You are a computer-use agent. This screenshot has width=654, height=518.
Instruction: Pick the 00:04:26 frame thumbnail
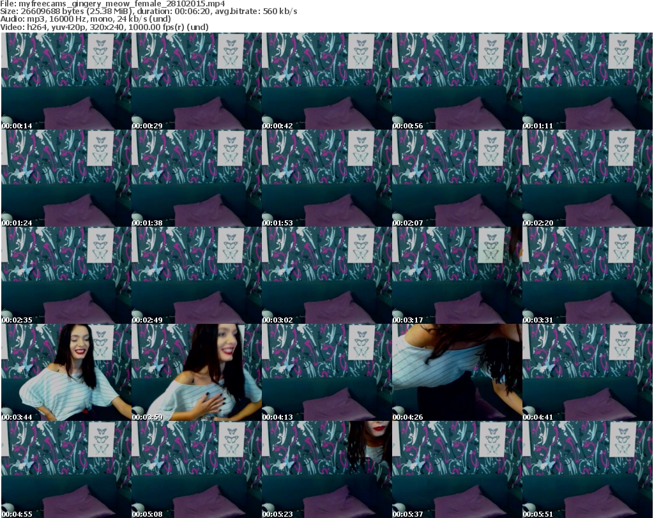point(457,372)
